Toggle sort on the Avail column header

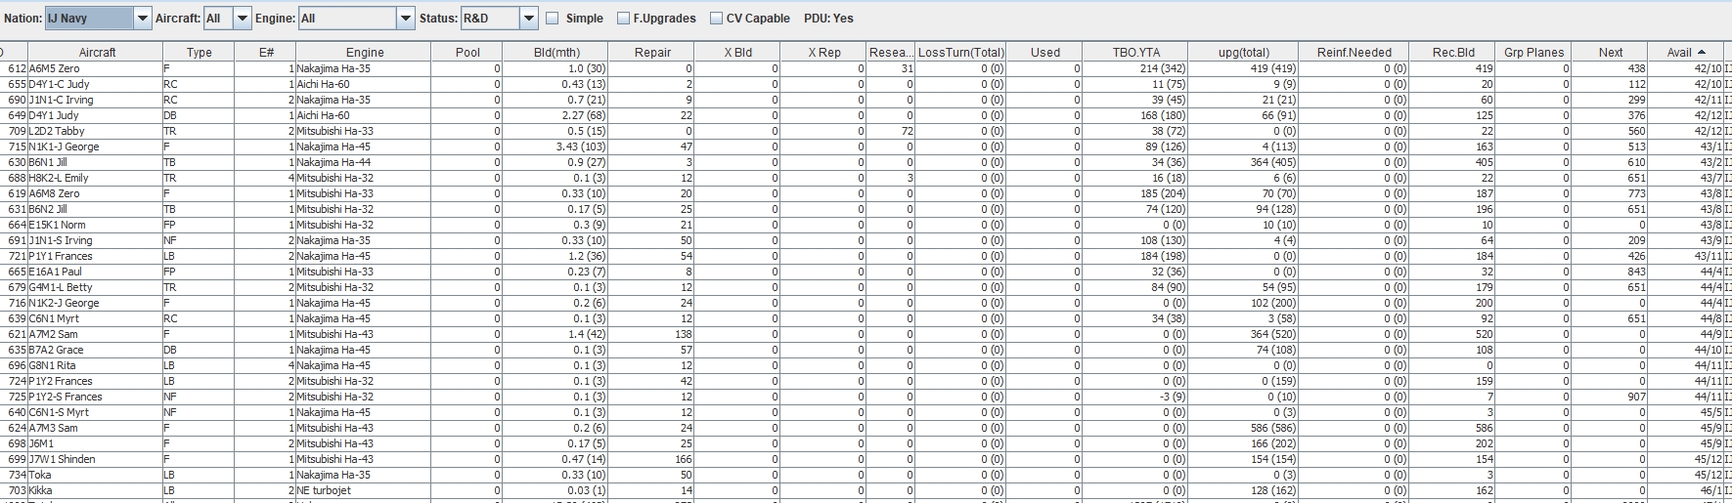pyautogui.click(x=1686, y=52)
